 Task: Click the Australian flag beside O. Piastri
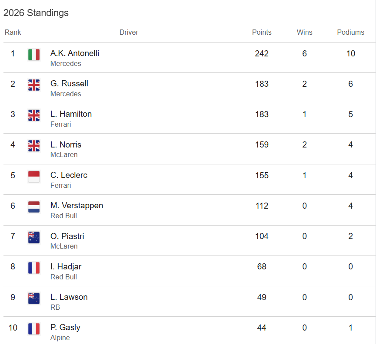click(x=34, y=237)
